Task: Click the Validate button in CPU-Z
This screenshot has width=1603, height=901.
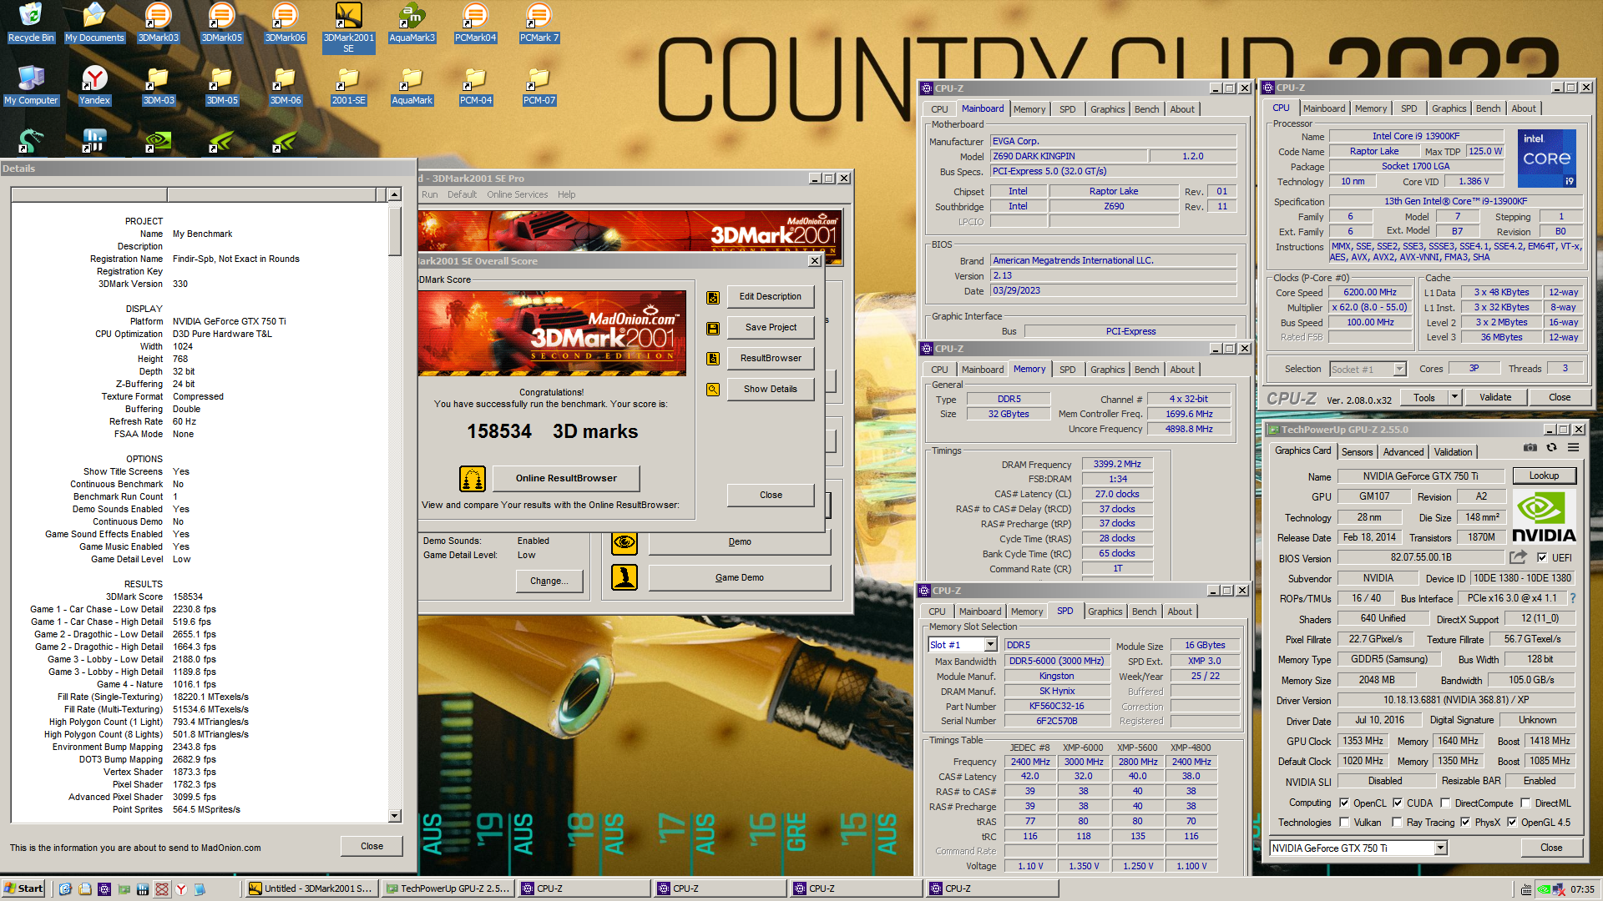Action: [1495, 398]
